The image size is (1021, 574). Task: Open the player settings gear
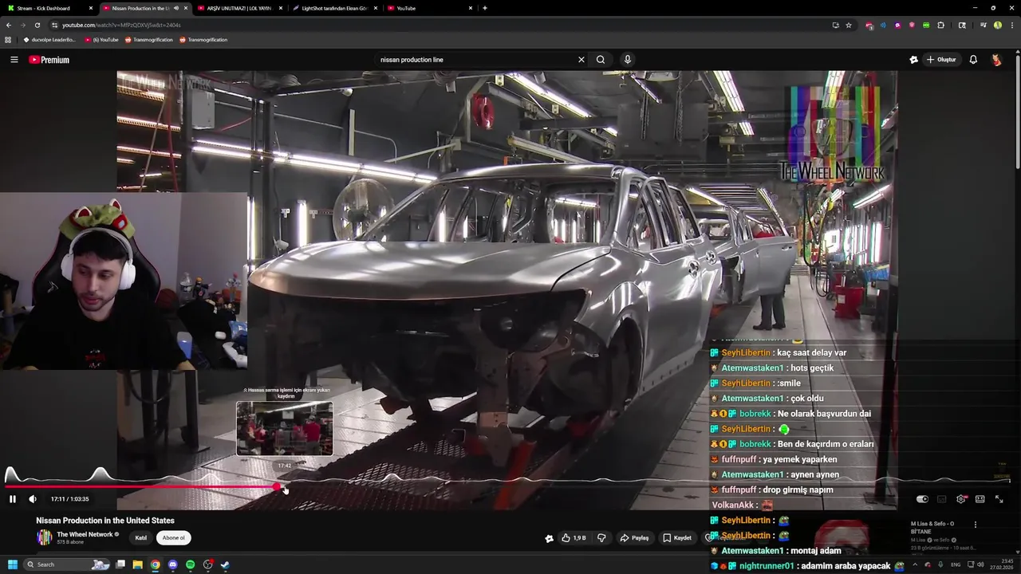961,499
